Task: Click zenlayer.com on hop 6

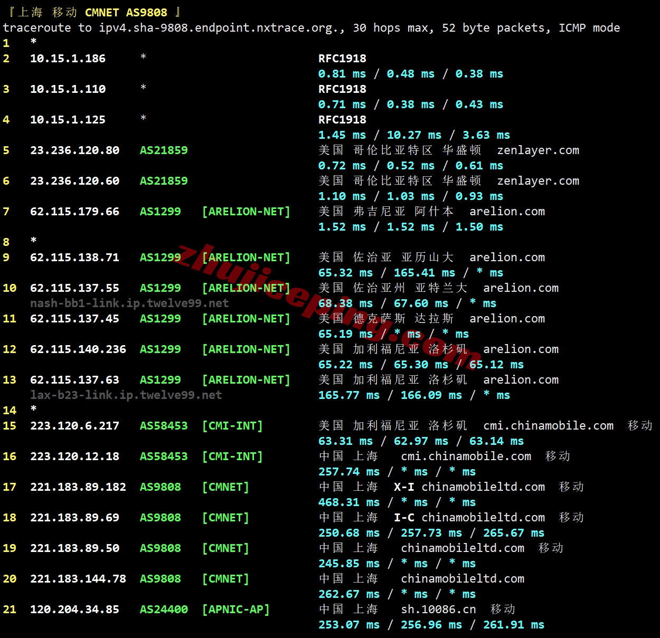Action: pyautogui.click(x=538, y=181)
